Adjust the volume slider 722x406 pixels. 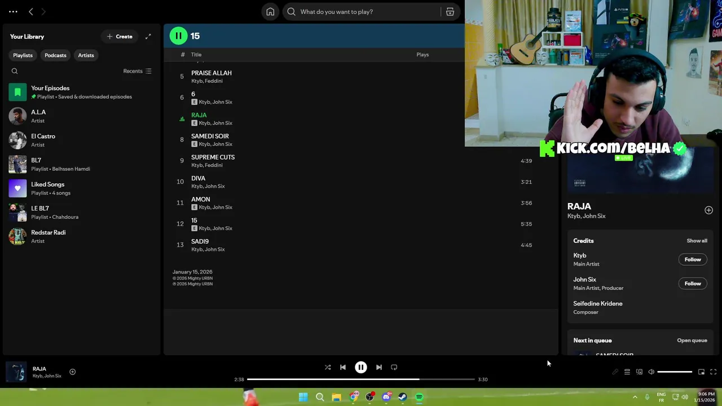[675, 372]
